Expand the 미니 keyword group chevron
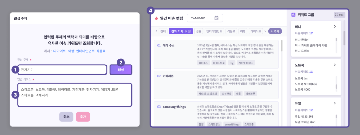360x135 pixels. pyautogui.click(x=335, y=27)
